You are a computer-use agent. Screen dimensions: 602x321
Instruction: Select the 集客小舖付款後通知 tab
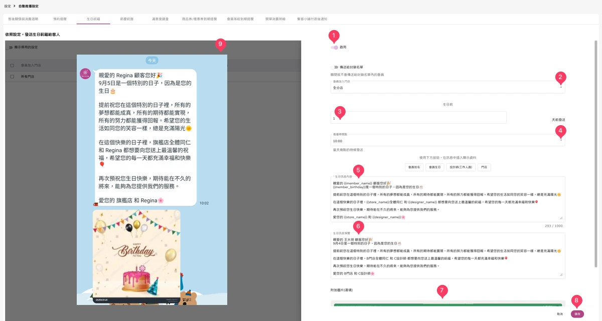click(x=312, y=19)
